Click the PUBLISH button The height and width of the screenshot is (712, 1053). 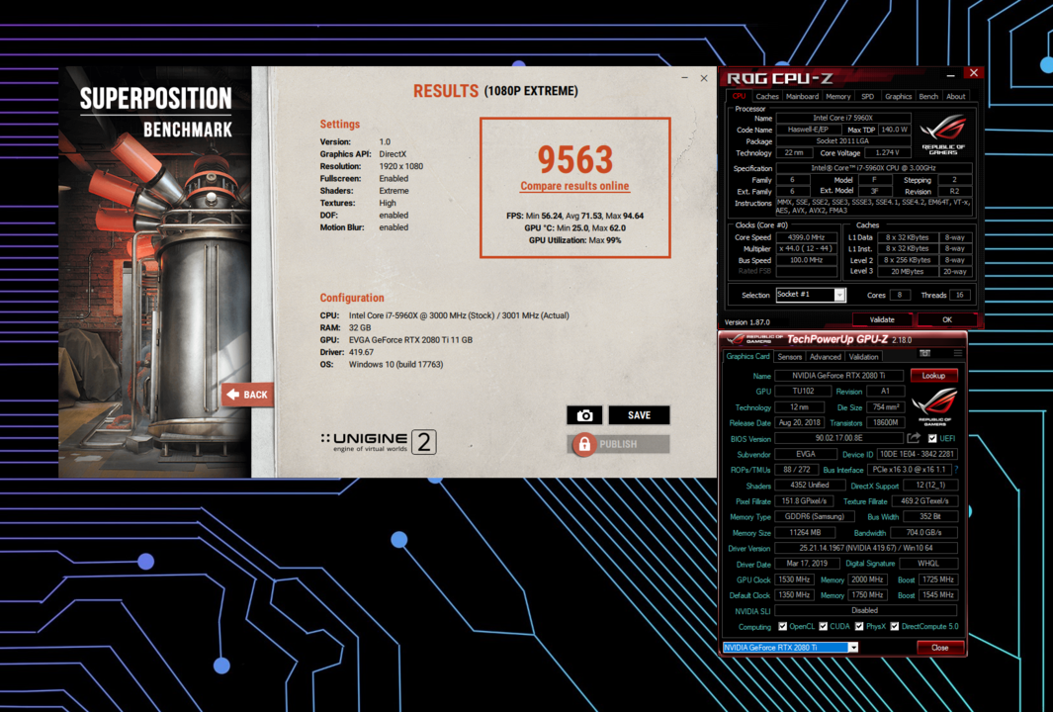tap(619, 444)
